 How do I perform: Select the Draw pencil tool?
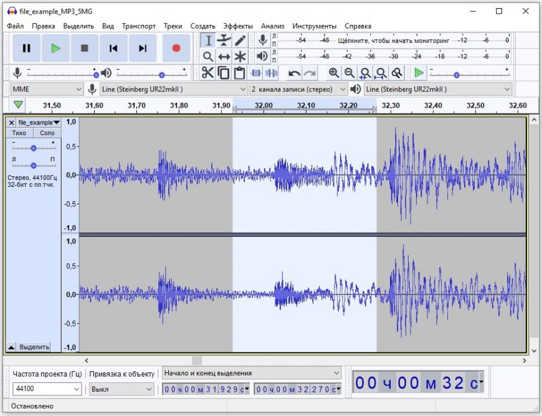click(240, 40)
